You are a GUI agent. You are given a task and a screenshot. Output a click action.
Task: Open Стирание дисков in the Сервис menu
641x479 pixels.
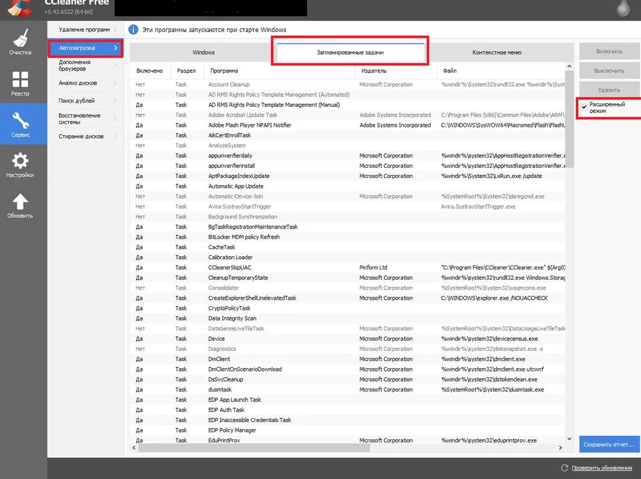pos(81,136)
